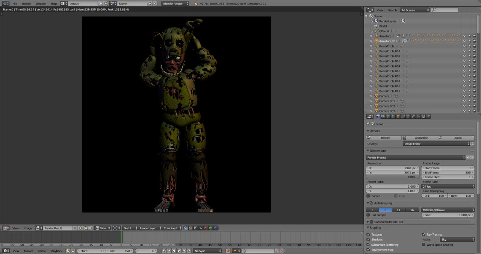Image resolution: width=481 pixels, height=254 pixels.
Task: Open the Bone properties tab
Action: (413, 117)
